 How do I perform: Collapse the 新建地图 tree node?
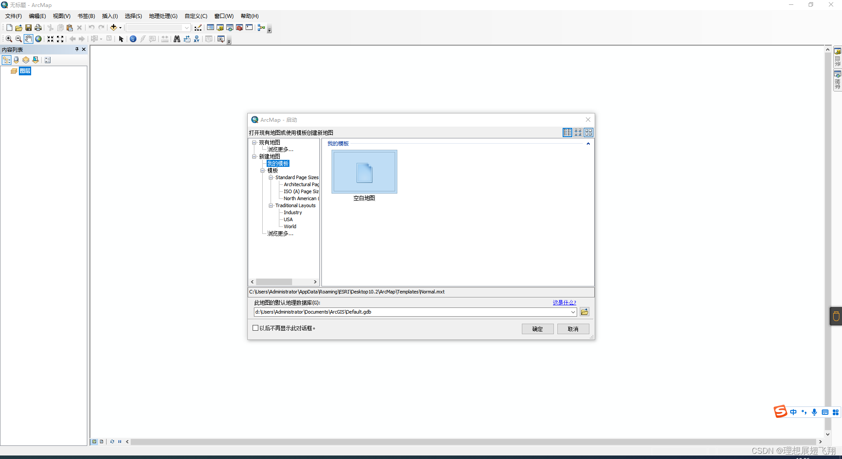click(254, 156)
